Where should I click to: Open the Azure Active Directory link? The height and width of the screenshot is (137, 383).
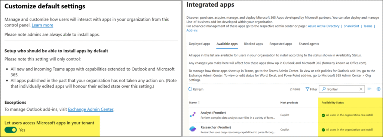[324, 26]
